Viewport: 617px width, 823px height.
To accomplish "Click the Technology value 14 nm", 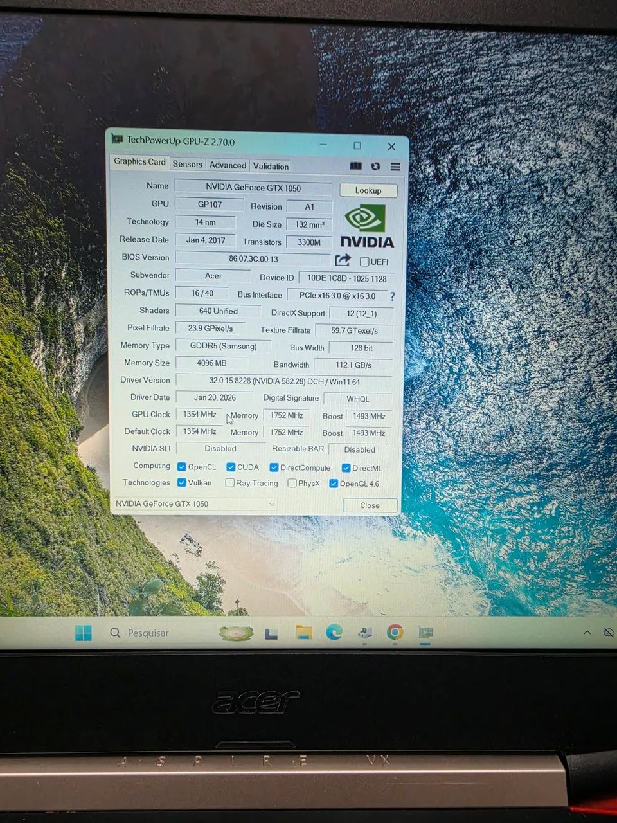I will 205,222.
